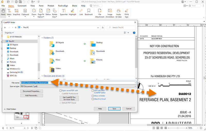Open the Foxit eSign tab
This screenshot has height=131, width=206.
click(x=63, y=6)
